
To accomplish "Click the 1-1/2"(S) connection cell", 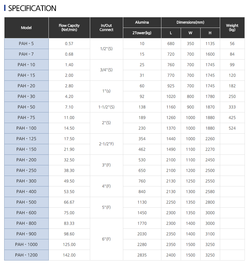I will coord(106,107).
